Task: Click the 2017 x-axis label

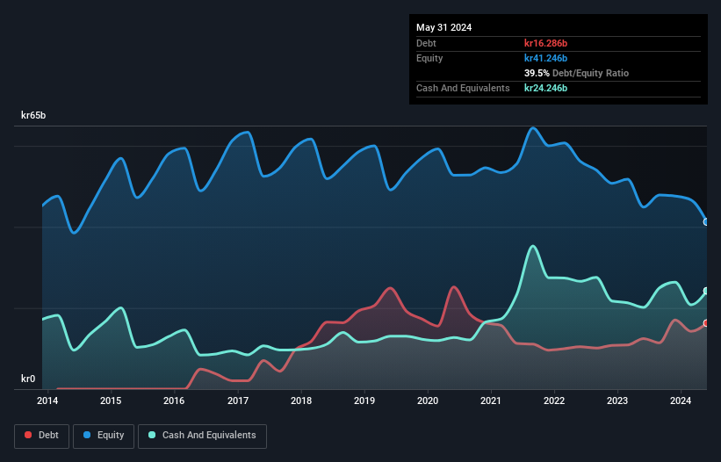Action: [238, 401]
